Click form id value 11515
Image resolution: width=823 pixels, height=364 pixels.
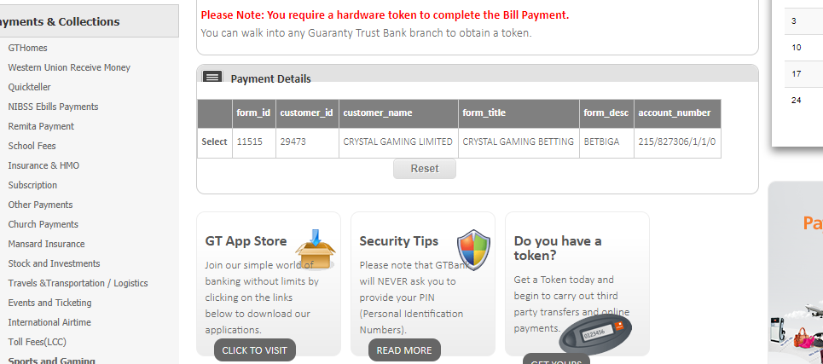coord(249,142)
